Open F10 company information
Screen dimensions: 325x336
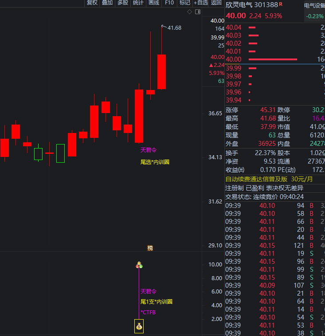(x=169, y=3)
